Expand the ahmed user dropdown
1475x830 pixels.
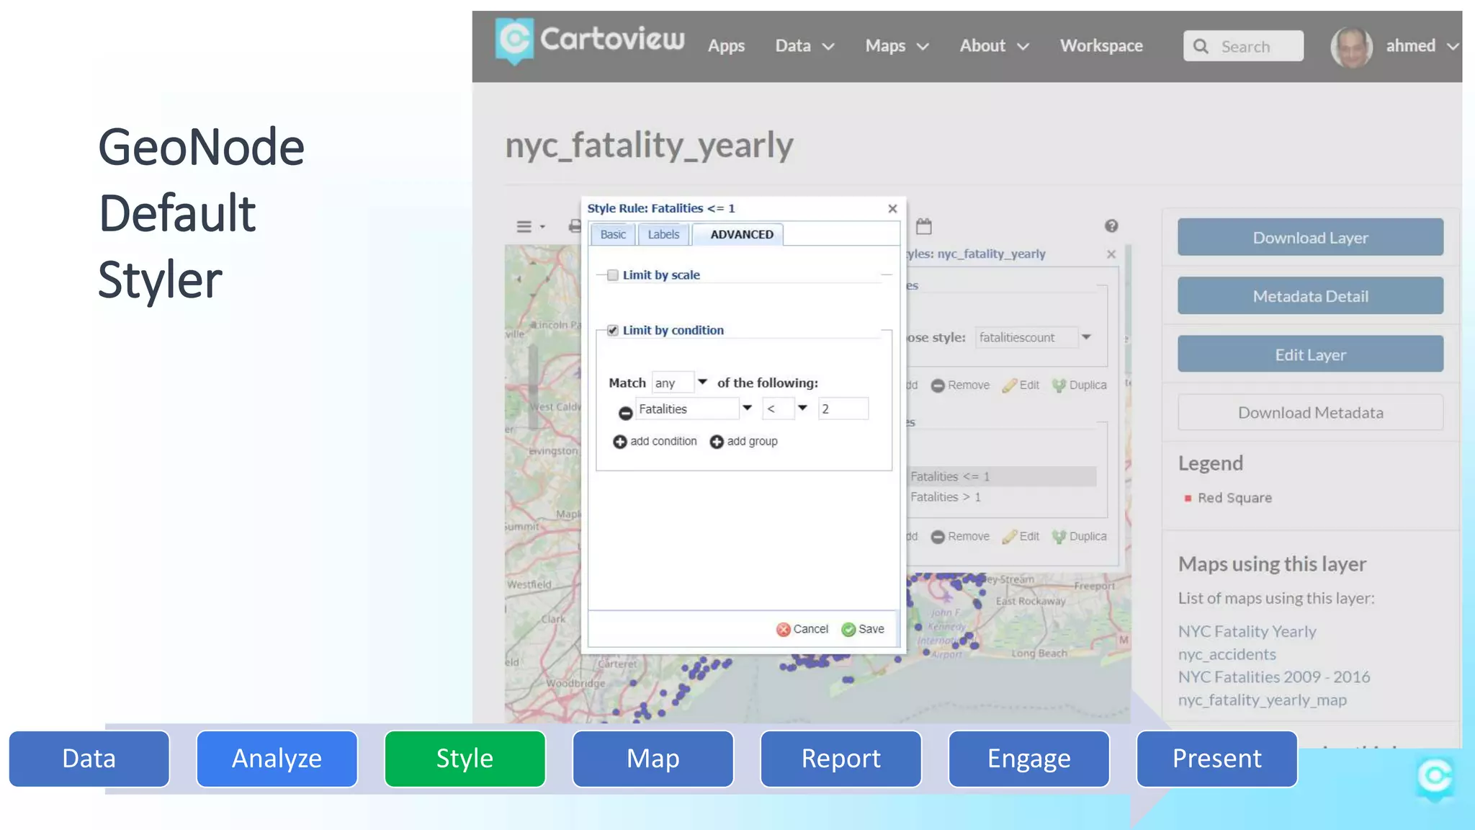point(1453,46)
